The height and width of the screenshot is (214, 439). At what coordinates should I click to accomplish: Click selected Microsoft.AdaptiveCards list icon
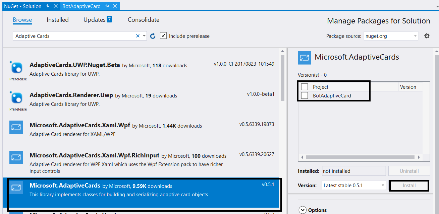pos(16,188)
